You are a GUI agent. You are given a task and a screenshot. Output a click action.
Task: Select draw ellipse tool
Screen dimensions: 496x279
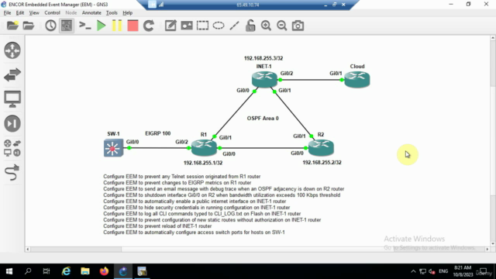click(219, 26)
